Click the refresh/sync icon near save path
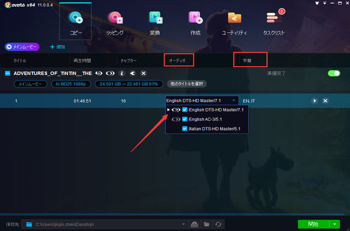This screenshot has height=231, width=350. pyautogui.click(x=218, y=224)
